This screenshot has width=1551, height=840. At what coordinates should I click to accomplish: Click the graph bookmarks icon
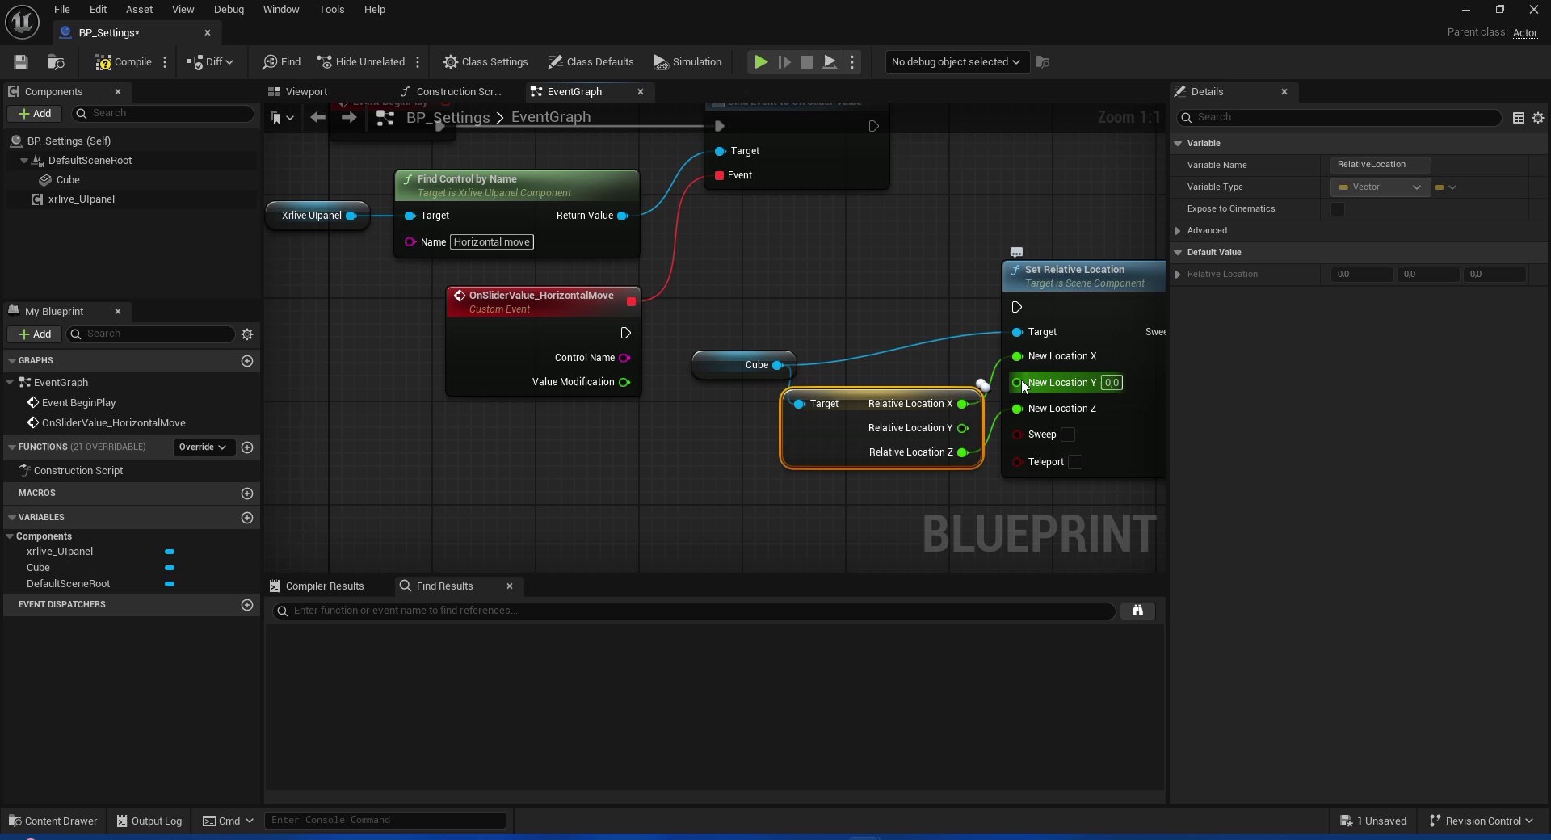281,118
